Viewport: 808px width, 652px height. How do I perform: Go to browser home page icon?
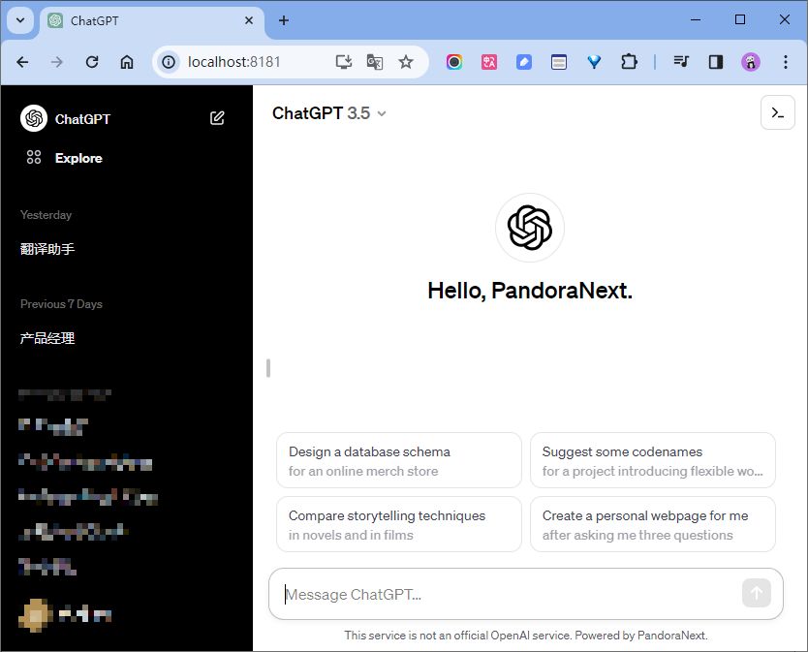[127, 62]
